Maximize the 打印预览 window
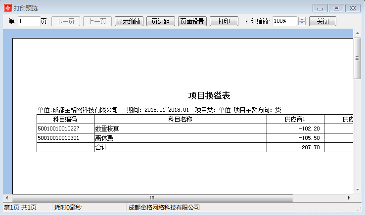The height and width of the screenshot is (215, 365). click(x=336, y=8)
